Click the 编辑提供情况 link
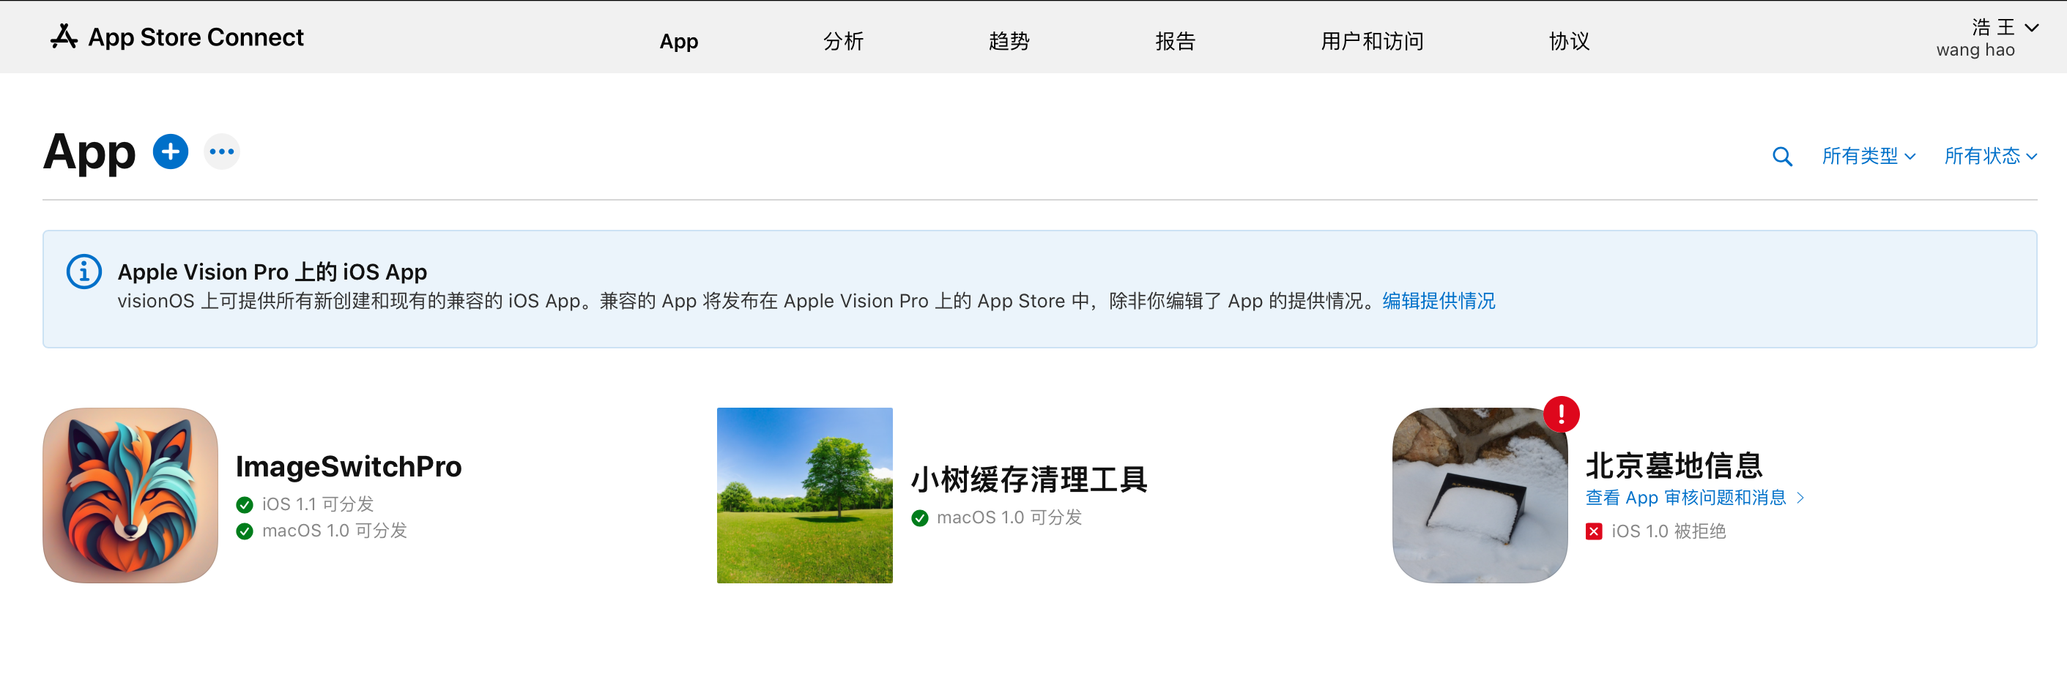2067x688 pixels. [x=1439, y=302]
